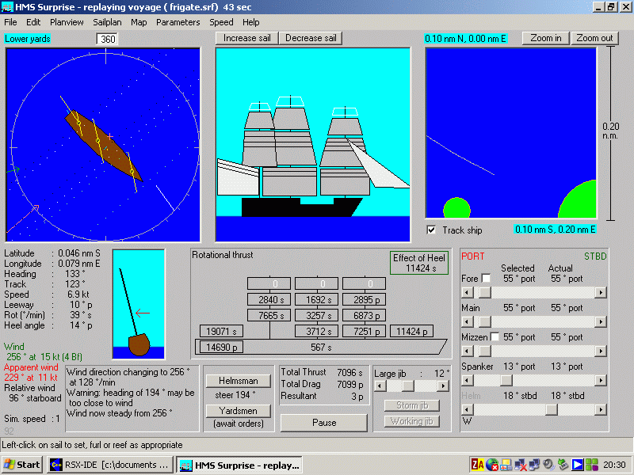Tick the Mizzen checkbox
The height and width of the screenshot is (475, 634).
(495, 337)
